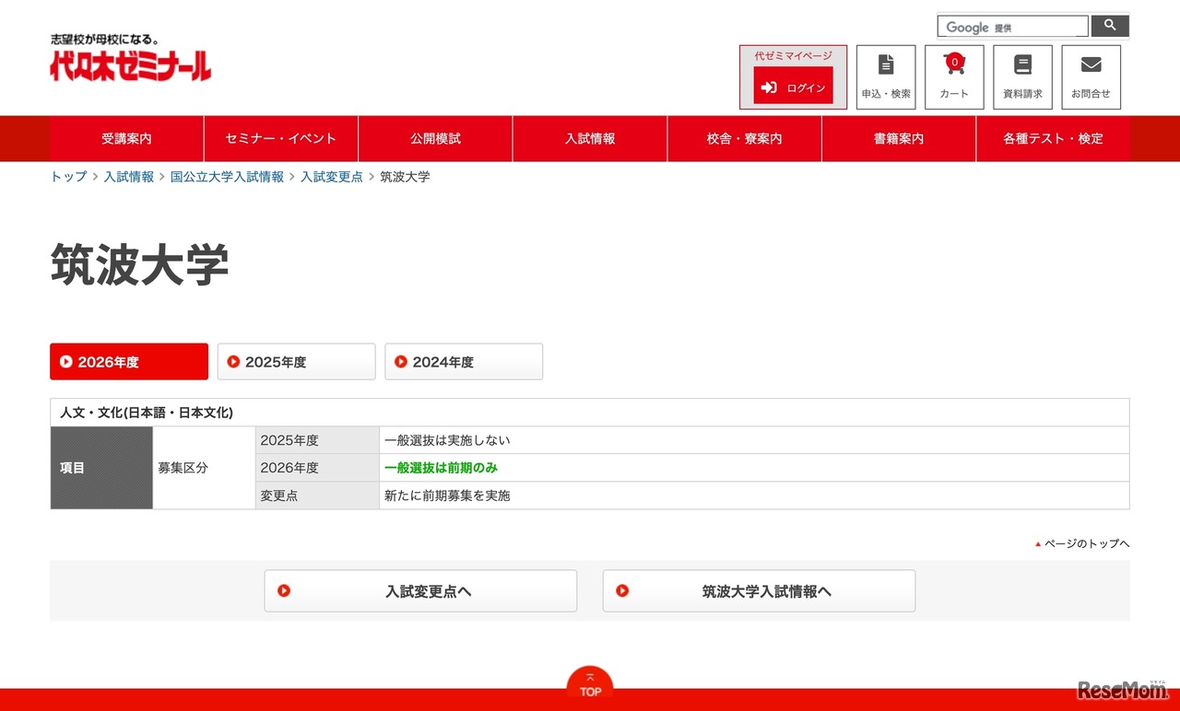Image resolution: width=1180 pixels, height=711 pixels.
Task: Switch to the 2025年度 tab
Action: [x=296, y=362]
